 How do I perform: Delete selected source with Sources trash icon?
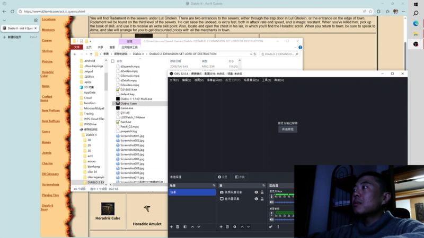tap(227, 227)
